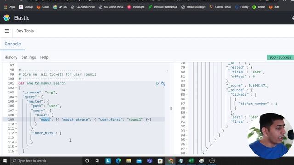Open the Console History menu
This screenshot has width=294, height=165.
point(11,57)
